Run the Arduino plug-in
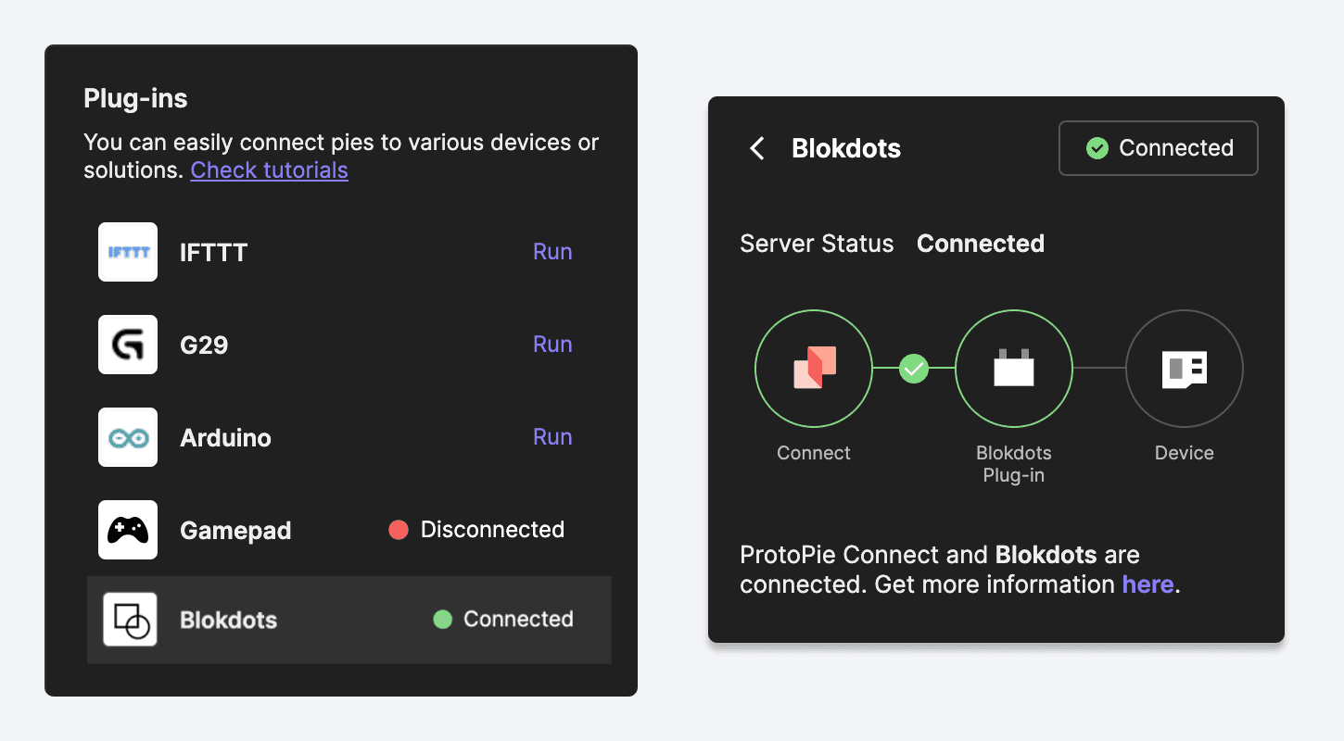The image size is (1344, 741). tap(552, 436)
